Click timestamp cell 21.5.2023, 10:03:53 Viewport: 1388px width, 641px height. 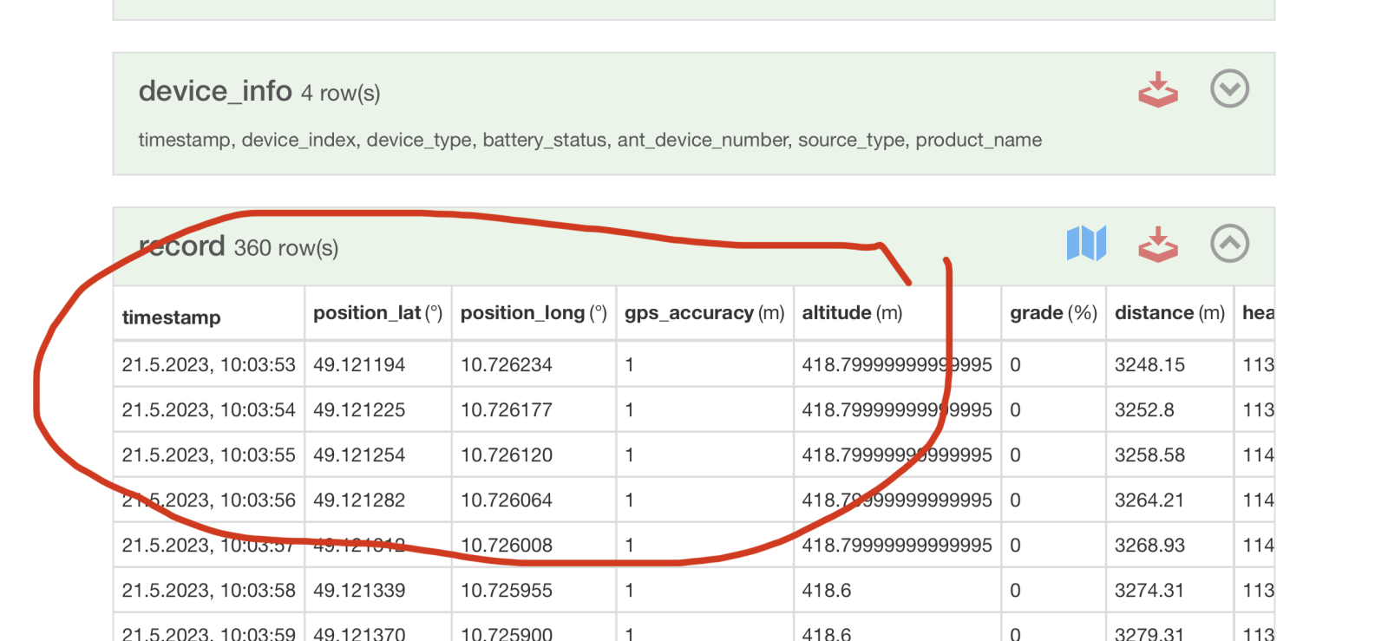208,365
